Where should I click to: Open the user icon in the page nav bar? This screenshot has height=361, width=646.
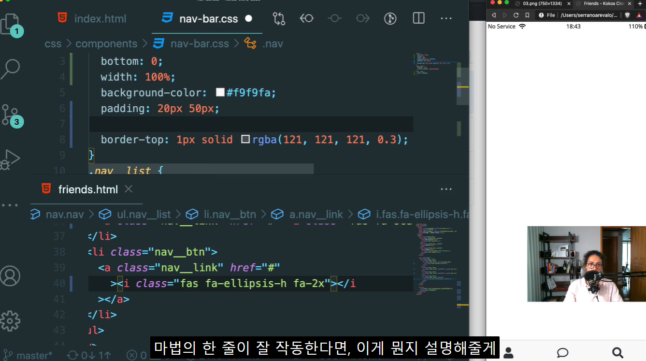tap(508, 352)
